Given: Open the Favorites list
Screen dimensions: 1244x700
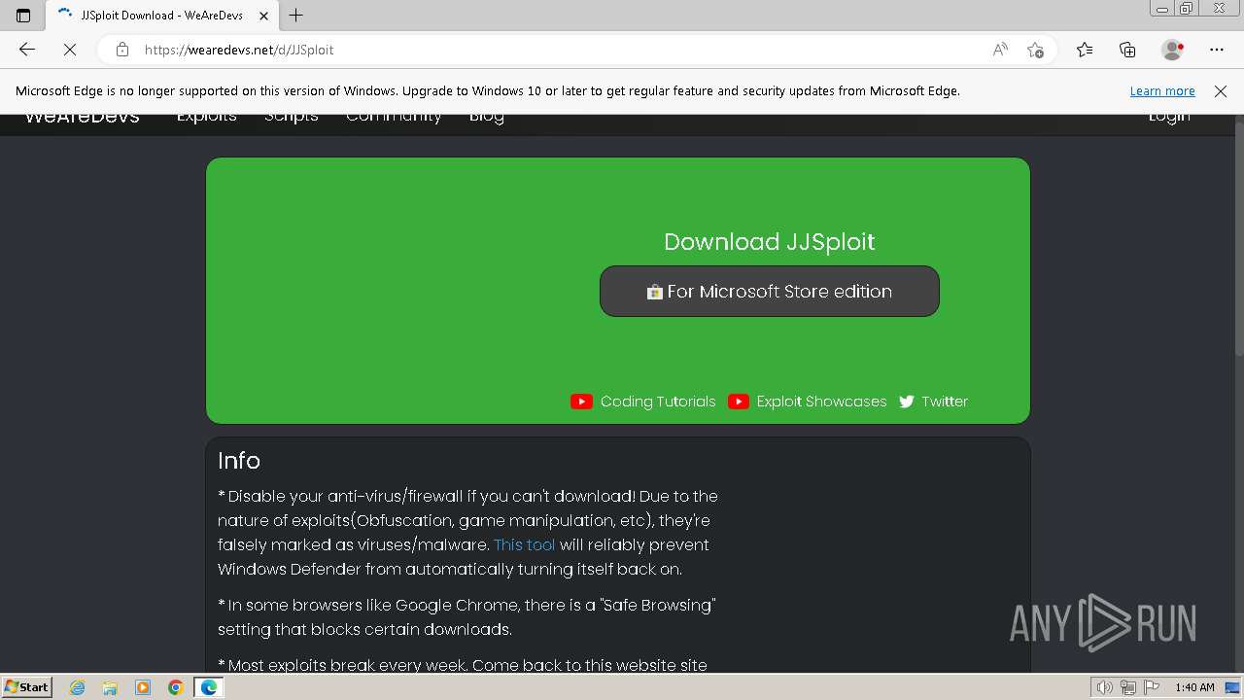Looking at the screenshot, I should 1085,50.
